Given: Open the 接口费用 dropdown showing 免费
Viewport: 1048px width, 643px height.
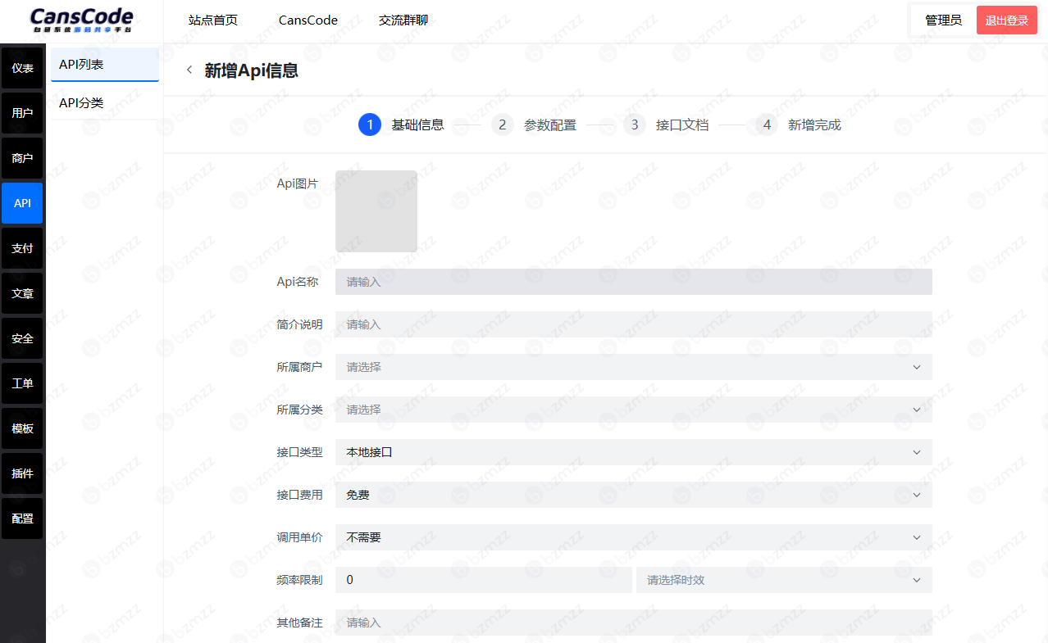Looking at the screenshot, I should pos(634,495).
